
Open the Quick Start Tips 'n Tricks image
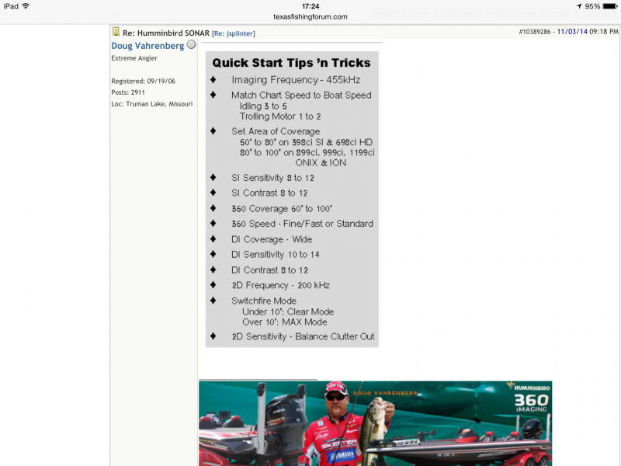pyautogui.click(x=292, y=200)
